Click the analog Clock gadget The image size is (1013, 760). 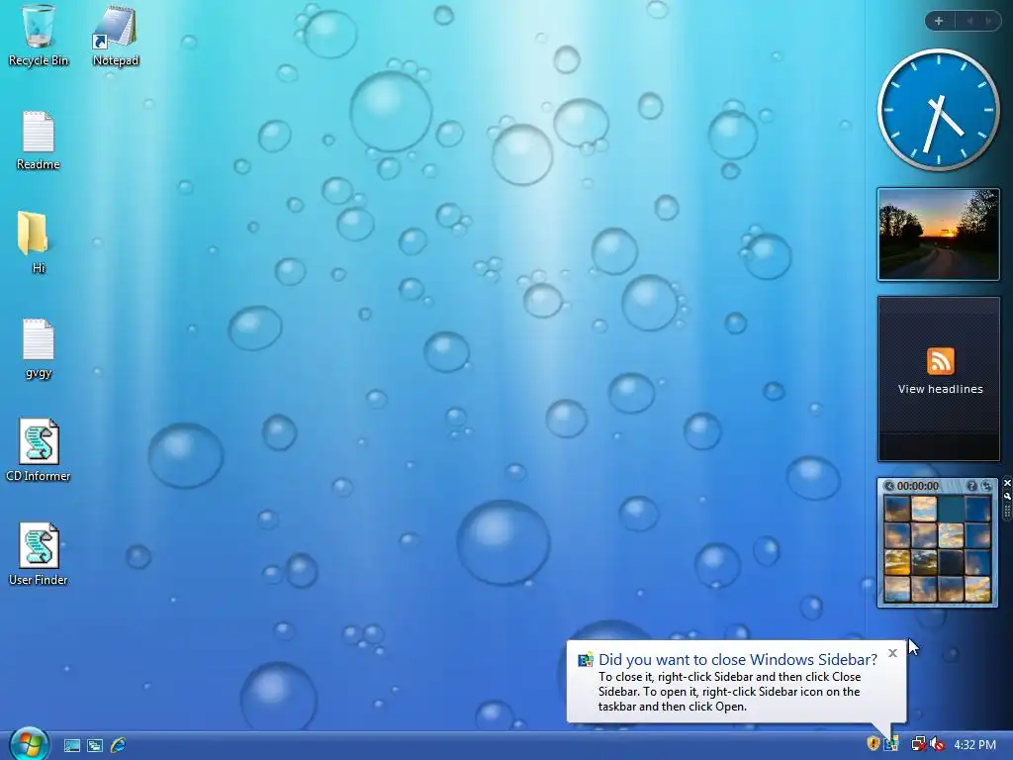coord(938,110)
